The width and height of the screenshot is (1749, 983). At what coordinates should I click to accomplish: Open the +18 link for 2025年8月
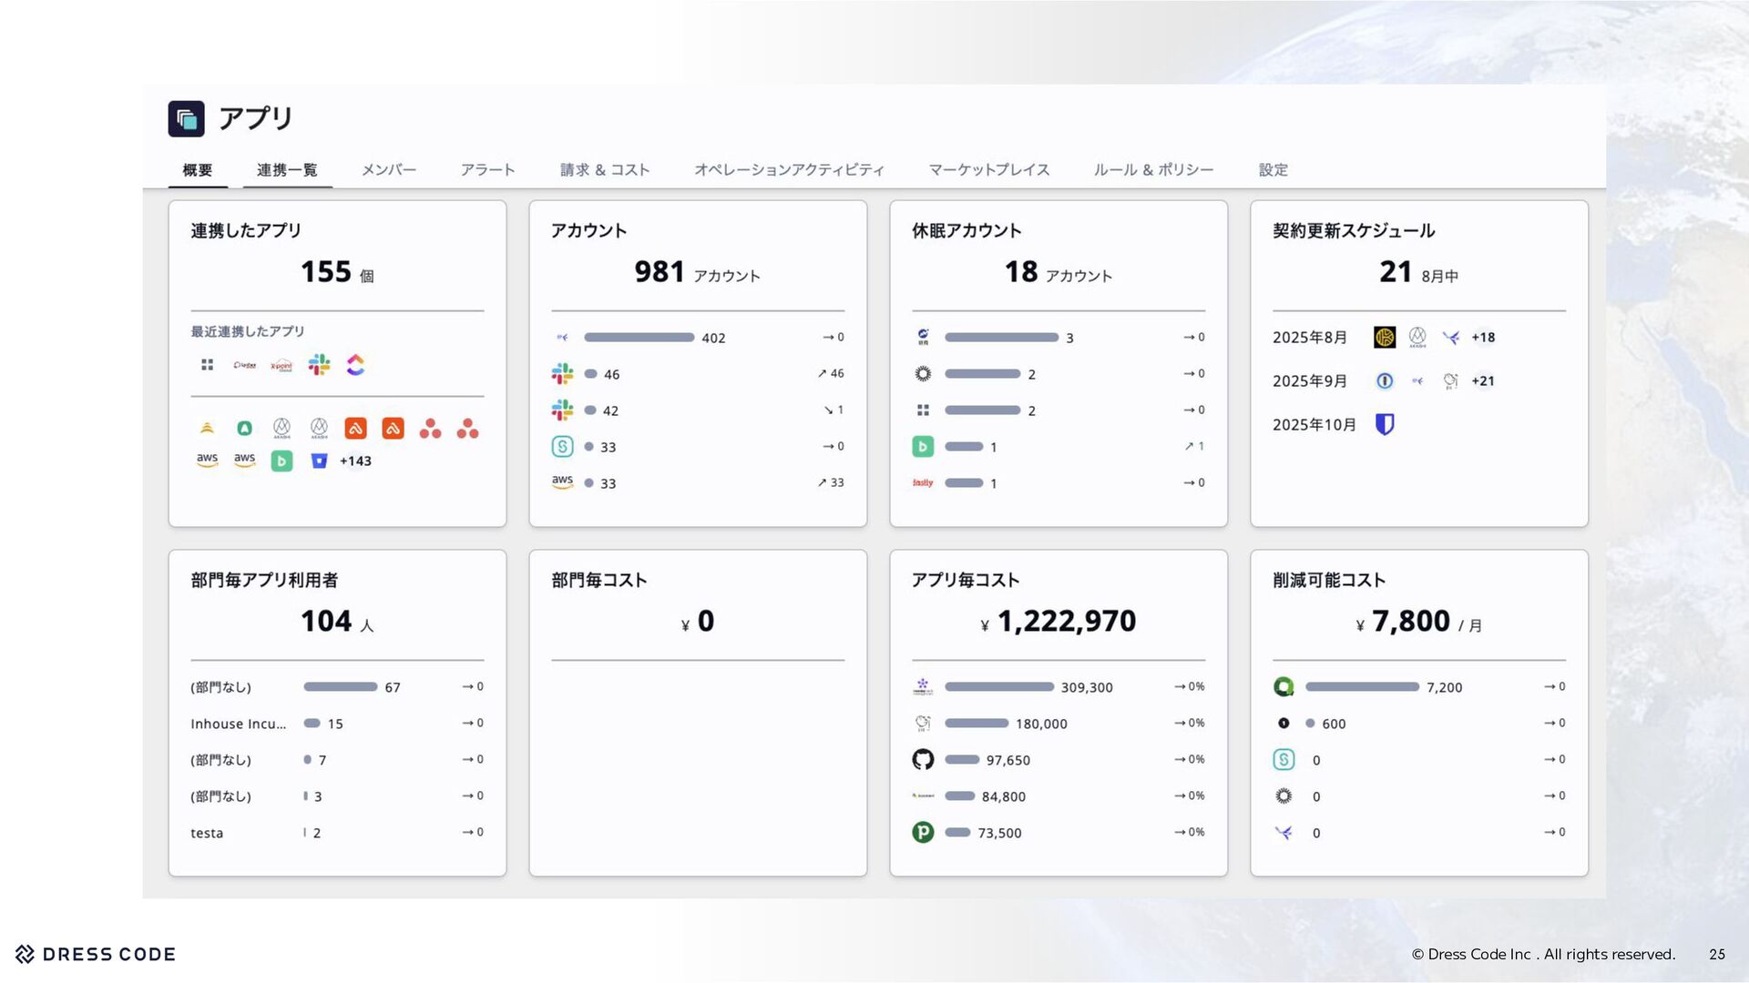[x=1483, y=338]
